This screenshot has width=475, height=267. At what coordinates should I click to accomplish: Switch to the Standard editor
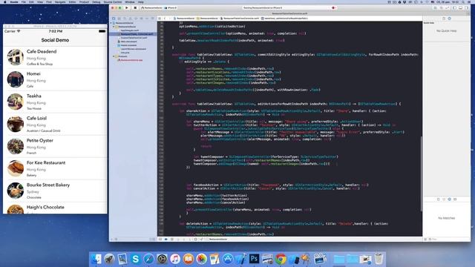point(436,8)
